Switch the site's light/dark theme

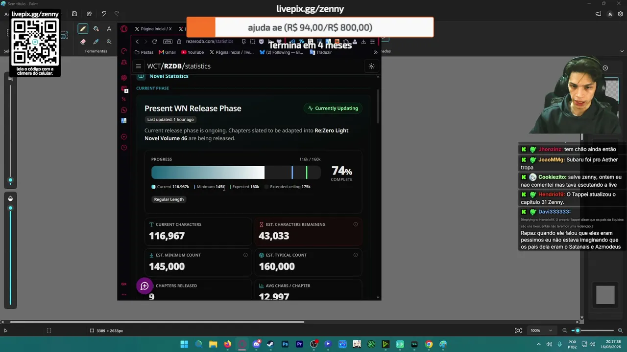click(371, 66)
